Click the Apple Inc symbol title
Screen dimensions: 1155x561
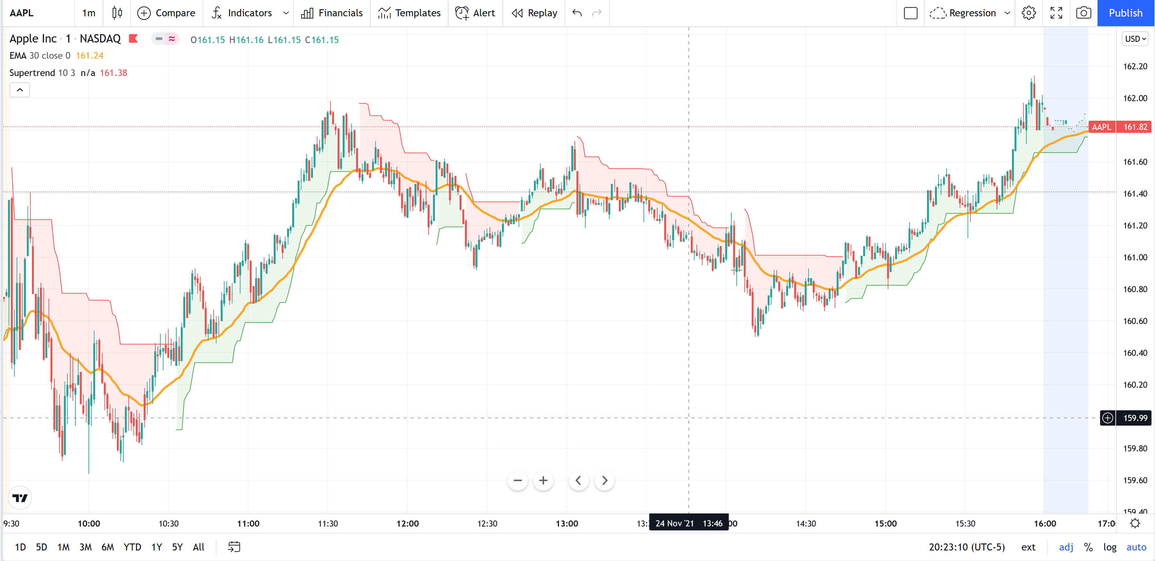pyautogui.click(x=33, y=39)
